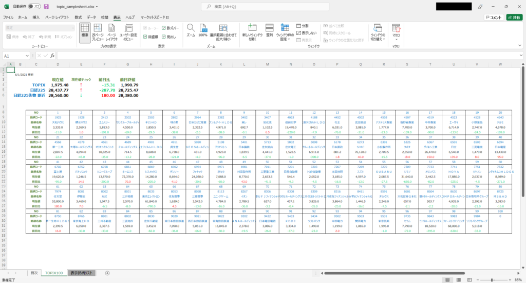Click the save icon in title bar
Image resolution: width=526 pixels, height=283 pixels.
tap(47, 6)
